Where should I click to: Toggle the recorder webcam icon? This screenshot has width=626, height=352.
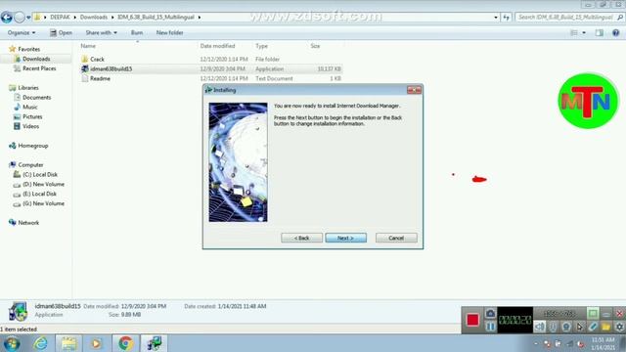[x=566, y=327]
